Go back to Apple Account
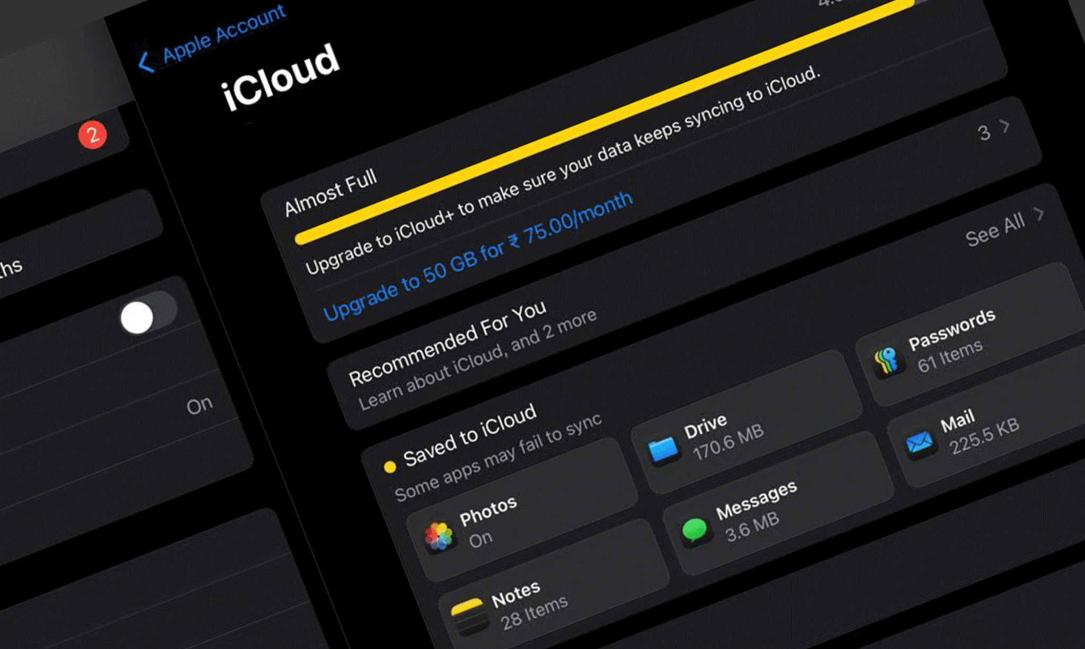Screen dimensions: 1085x649 pyautogui.click(x=224, y=32)
